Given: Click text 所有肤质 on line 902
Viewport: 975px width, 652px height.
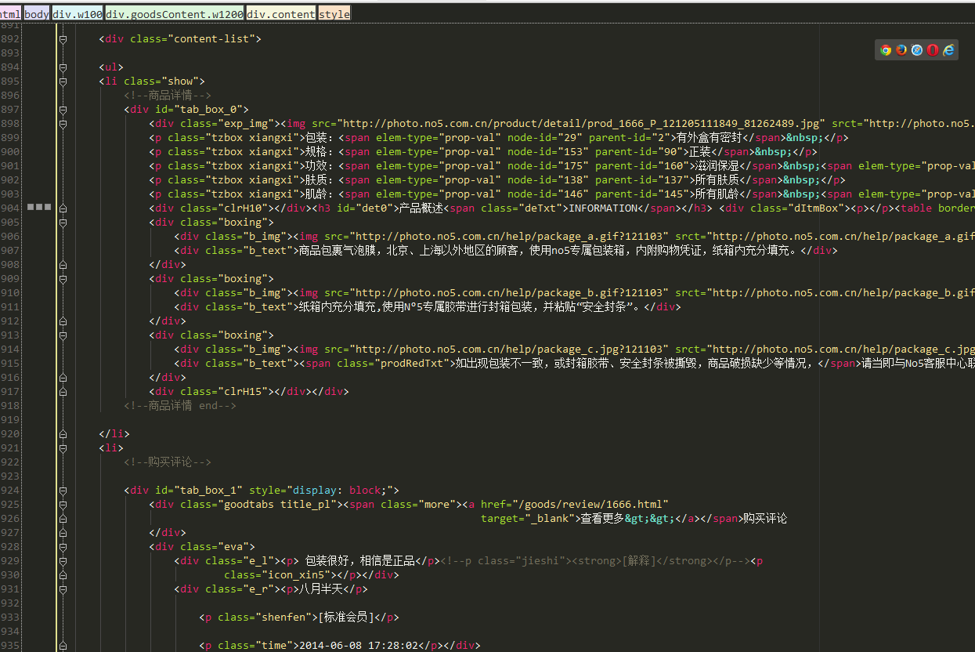Looking at the screenshot, I should (x=717, y=180).
